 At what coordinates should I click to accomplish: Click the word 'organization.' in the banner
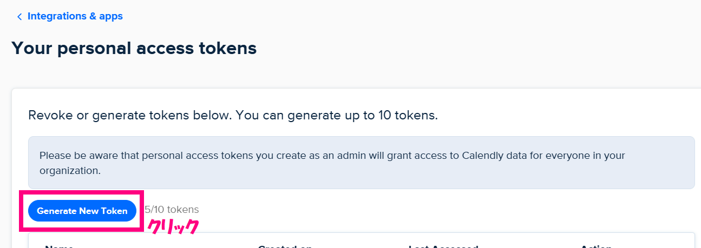[70, 171]
